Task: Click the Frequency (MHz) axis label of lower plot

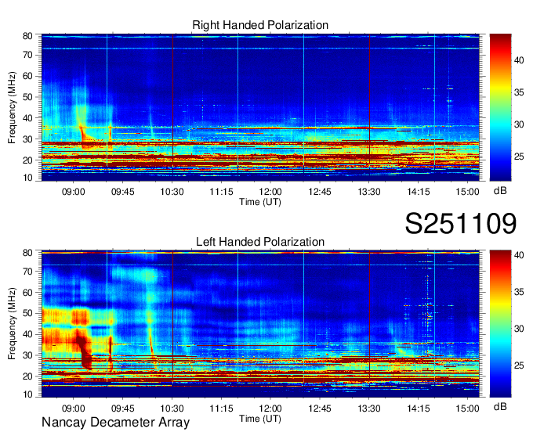Action: tap(13, 323)
